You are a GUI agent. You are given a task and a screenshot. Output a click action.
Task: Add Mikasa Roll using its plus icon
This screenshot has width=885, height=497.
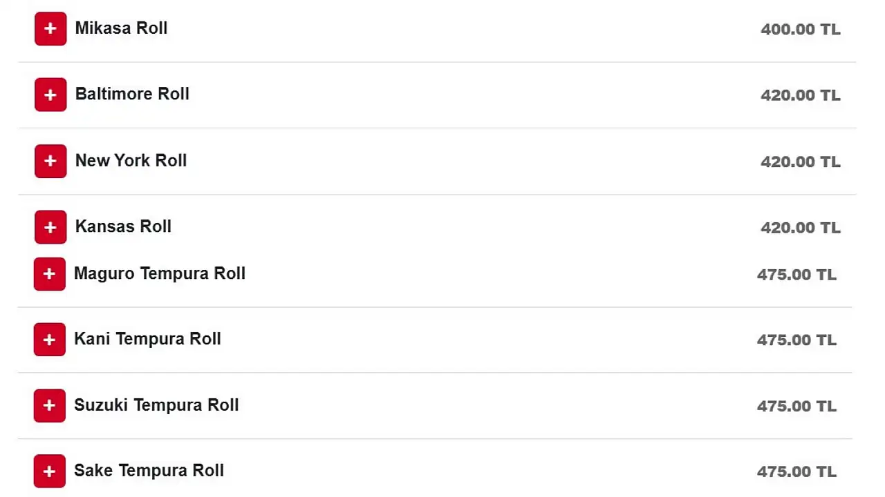[x=50, y=29]
